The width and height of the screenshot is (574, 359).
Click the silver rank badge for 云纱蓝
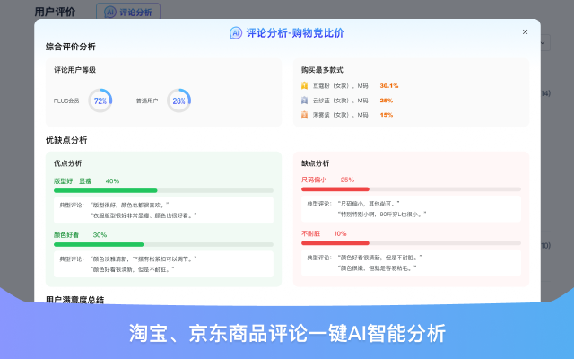coord(305,101)
